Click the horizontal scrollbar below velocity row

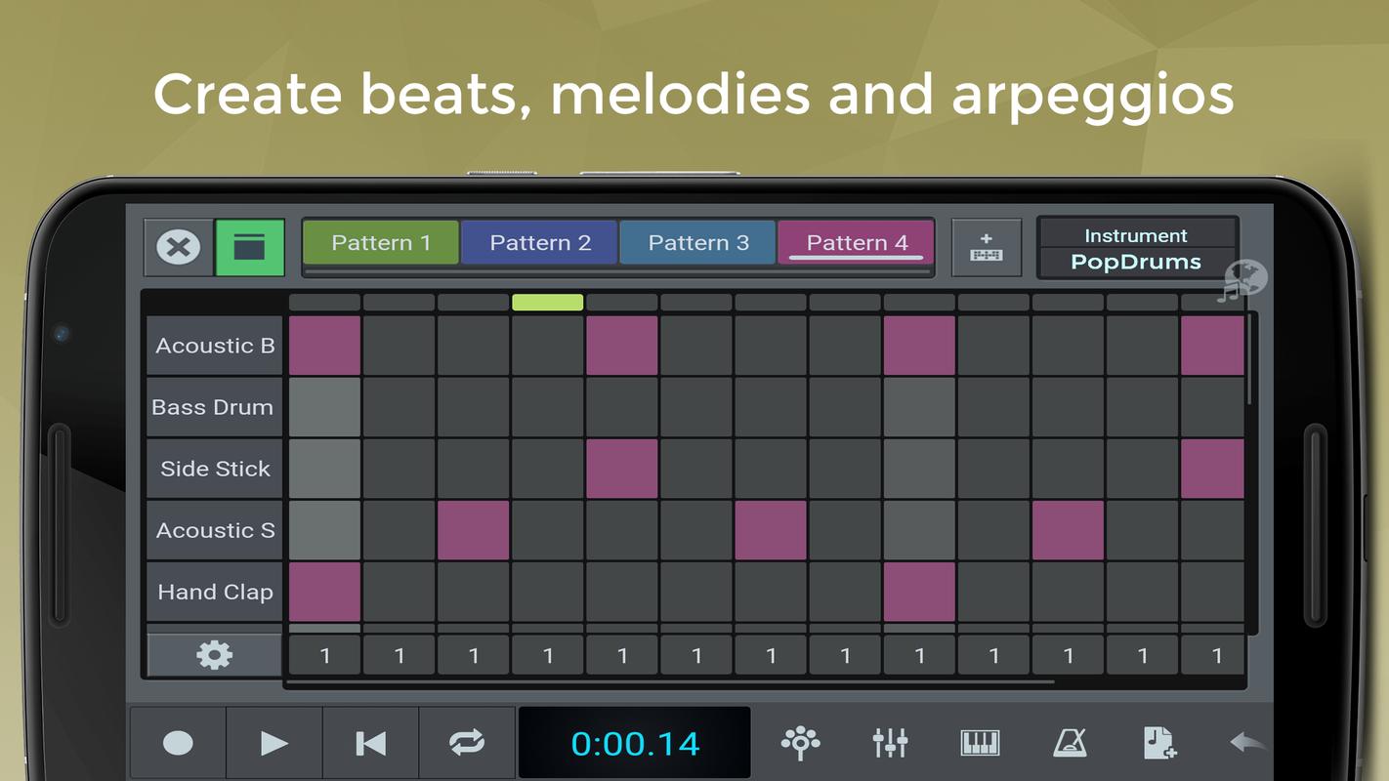[x=671, y=681]
